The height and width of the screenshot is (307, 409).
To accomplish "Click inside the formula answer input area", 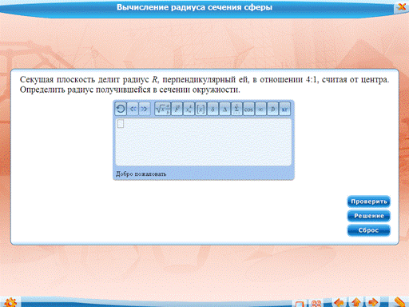I will click(x=204, y=142).
